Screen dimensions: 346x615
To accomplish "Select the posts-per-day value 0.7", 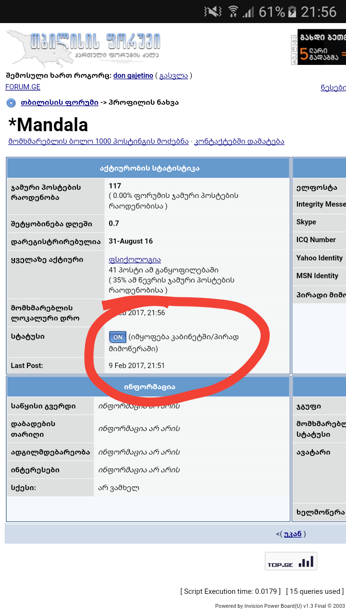I will coord(114,223).
